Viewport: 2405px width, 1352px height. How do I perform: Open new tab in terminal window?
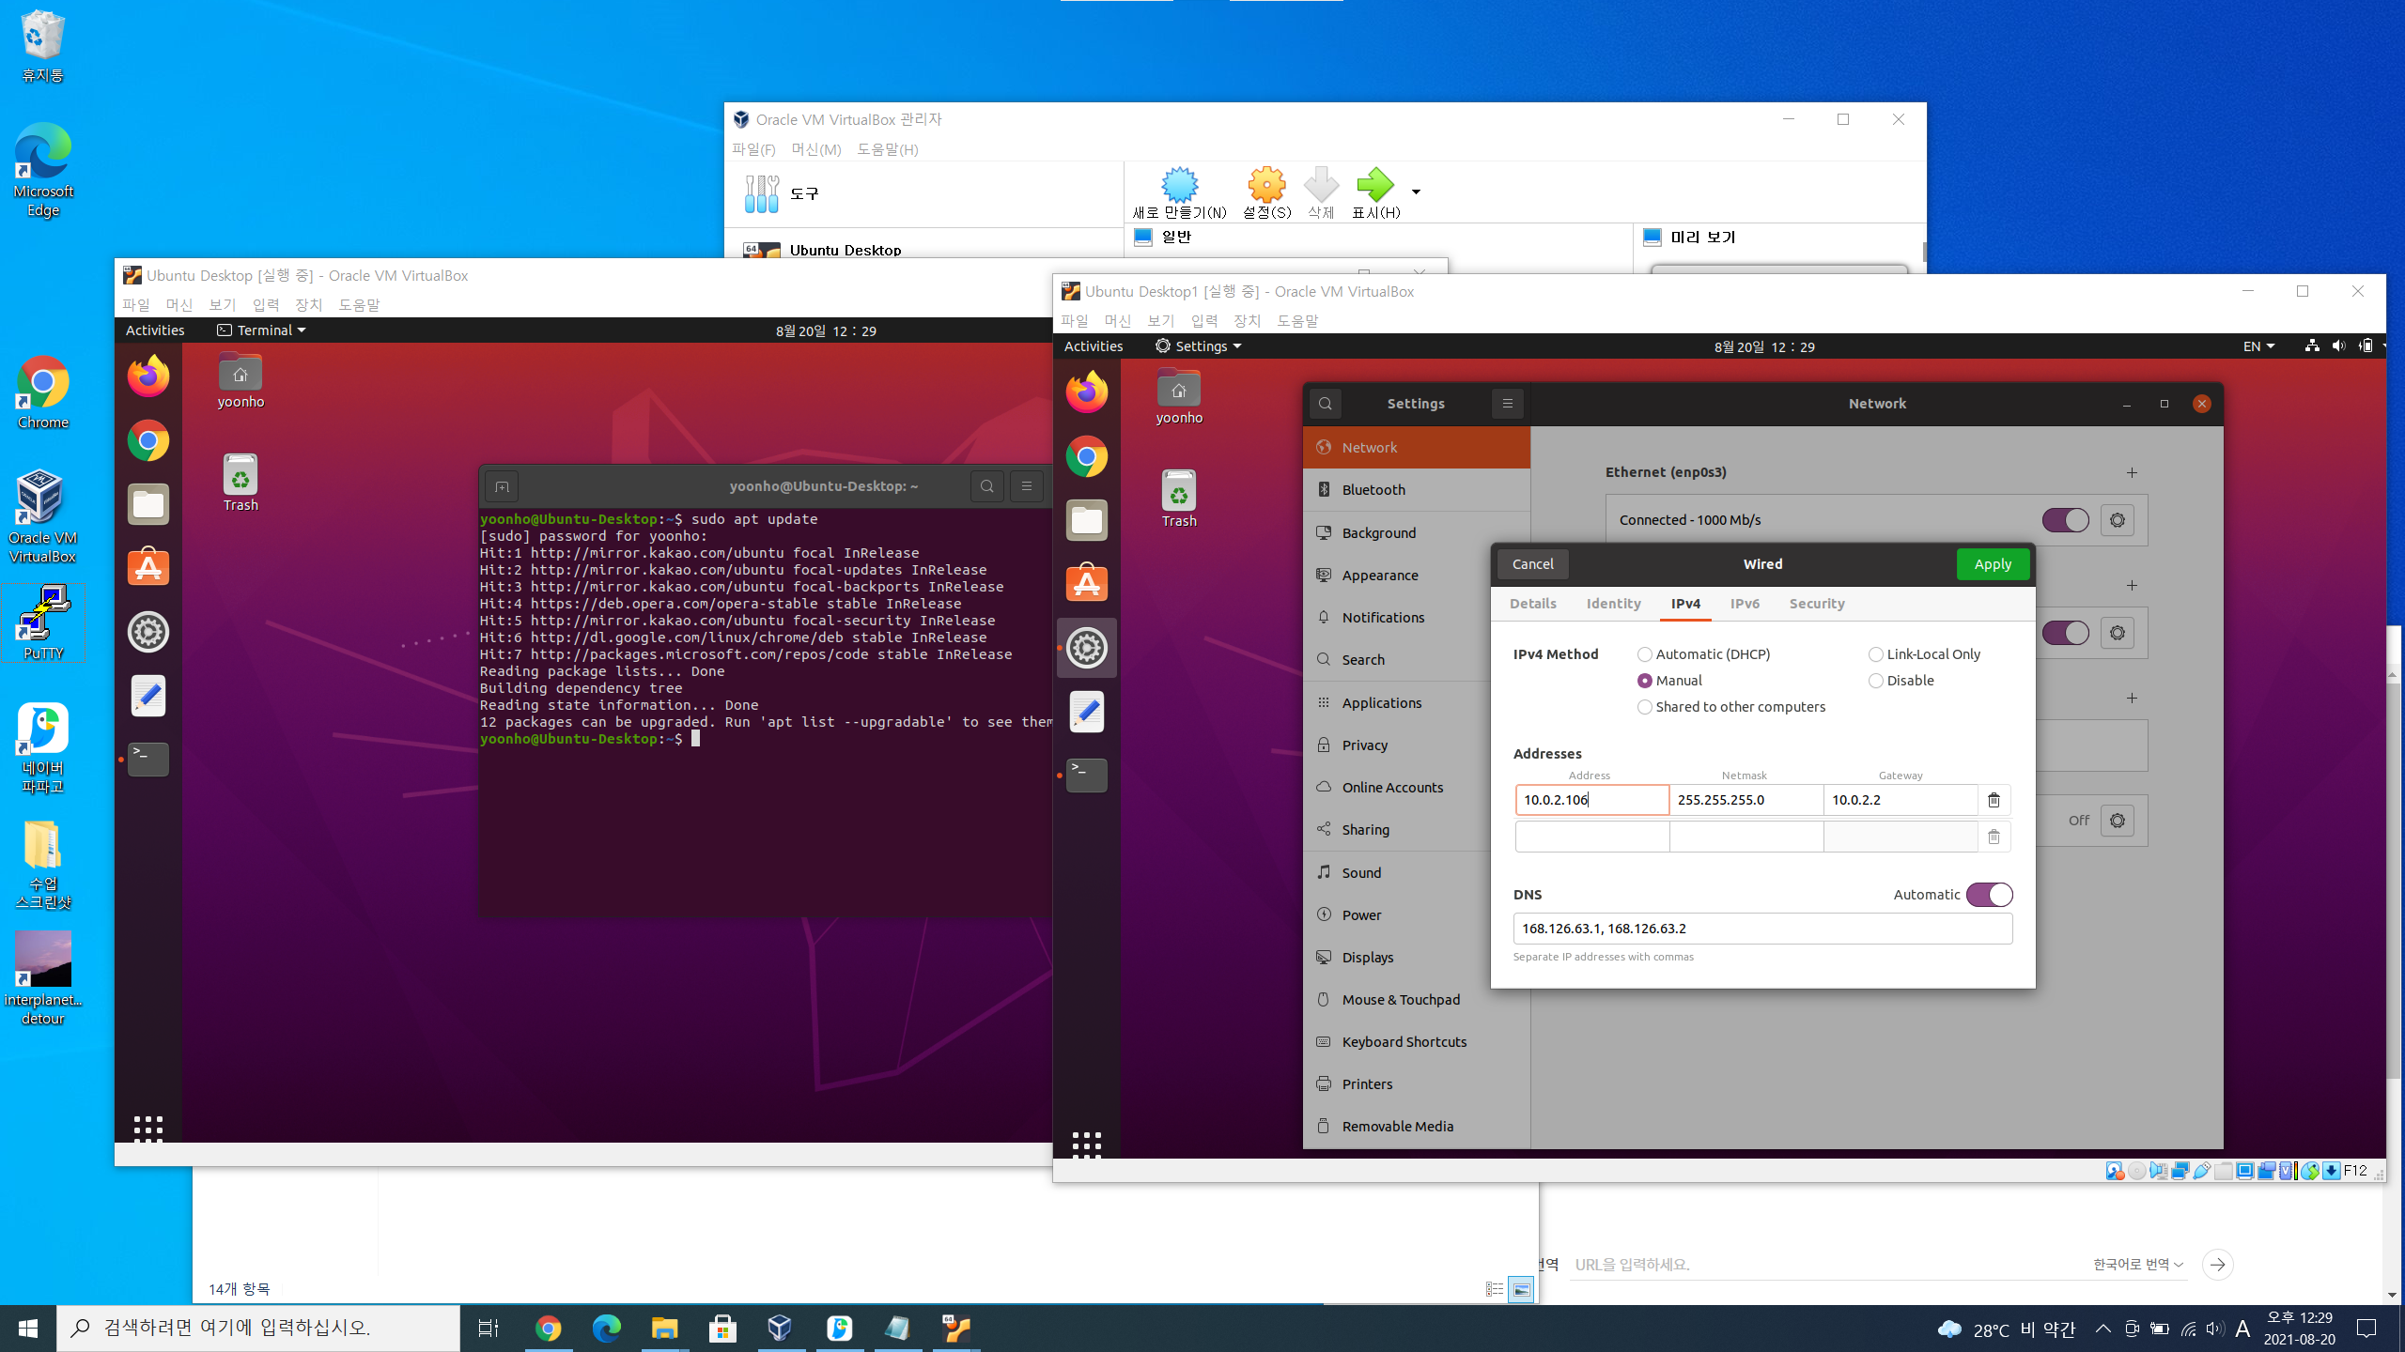pos(502,486)
